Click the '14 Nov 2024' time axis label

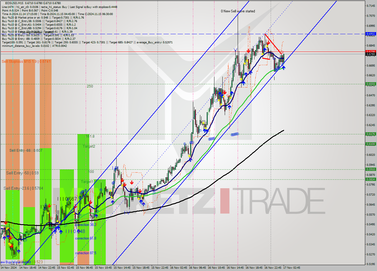pyautogui.click(x=9, y=268)
